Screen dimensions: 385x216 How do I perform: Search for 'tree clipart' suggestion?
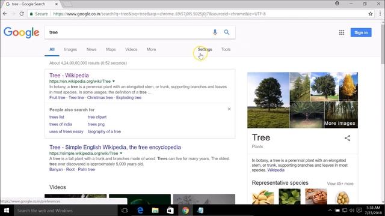click(97, 117)
